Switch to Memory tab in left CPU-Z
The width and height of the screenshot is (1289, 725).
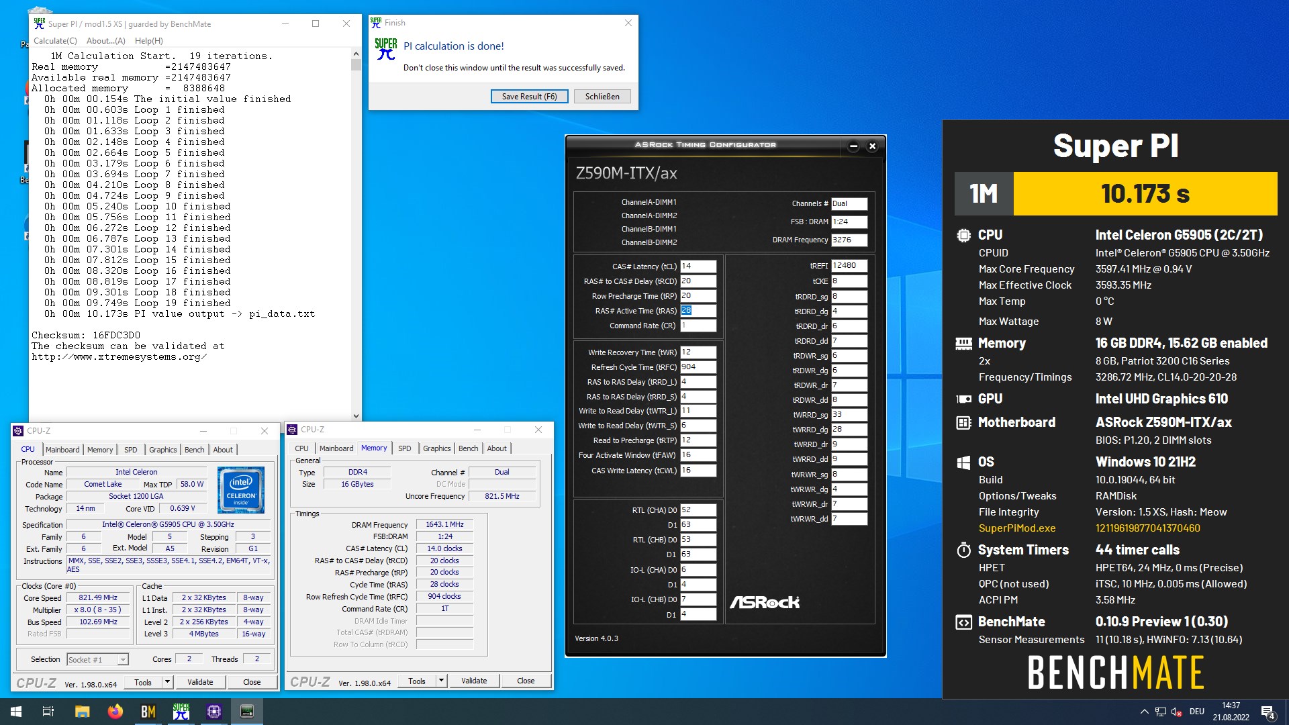(100, 450)
